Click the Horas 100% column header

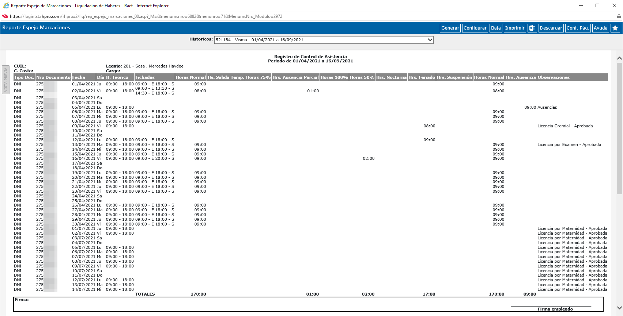[334, 77]
